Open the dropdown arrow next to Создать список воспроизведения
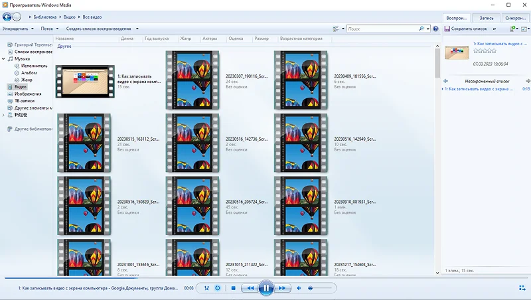531x300 pixels. [137, 29]
